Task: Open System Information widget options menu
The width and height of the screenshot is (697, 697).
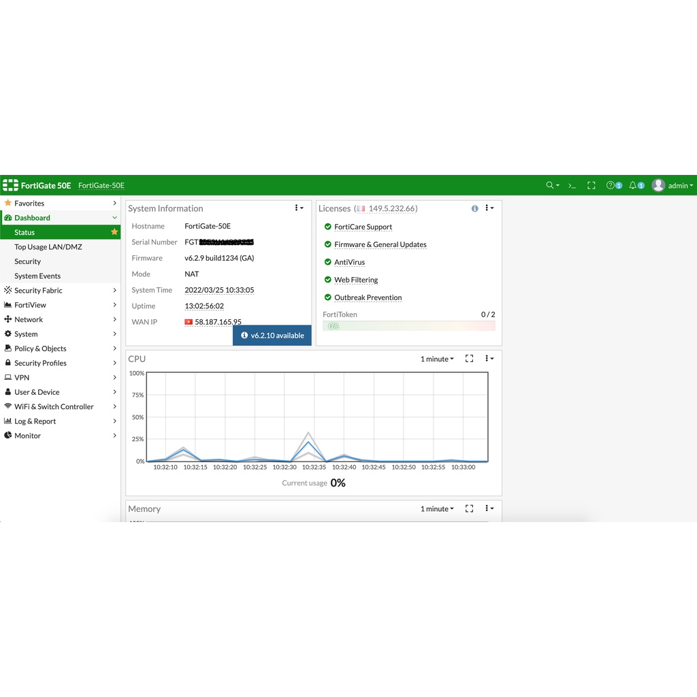Action: point(299,208)
